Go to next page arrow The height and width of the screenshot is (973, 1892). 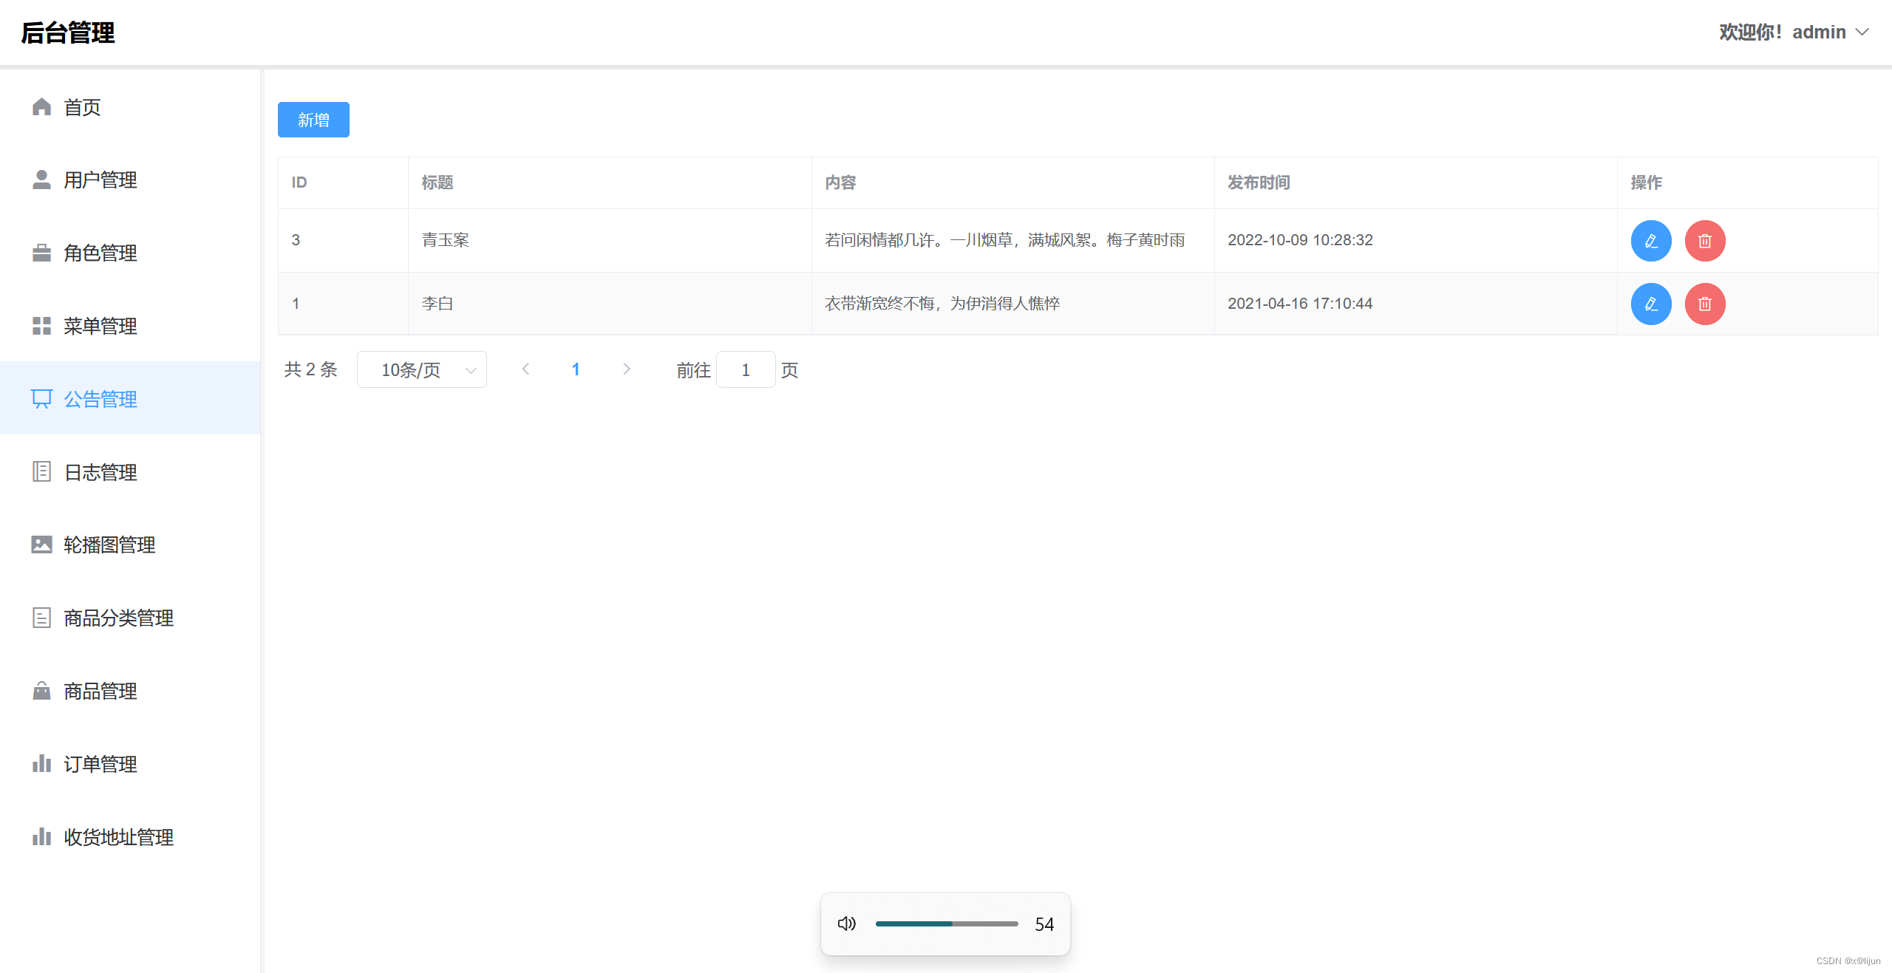(627, 369)
